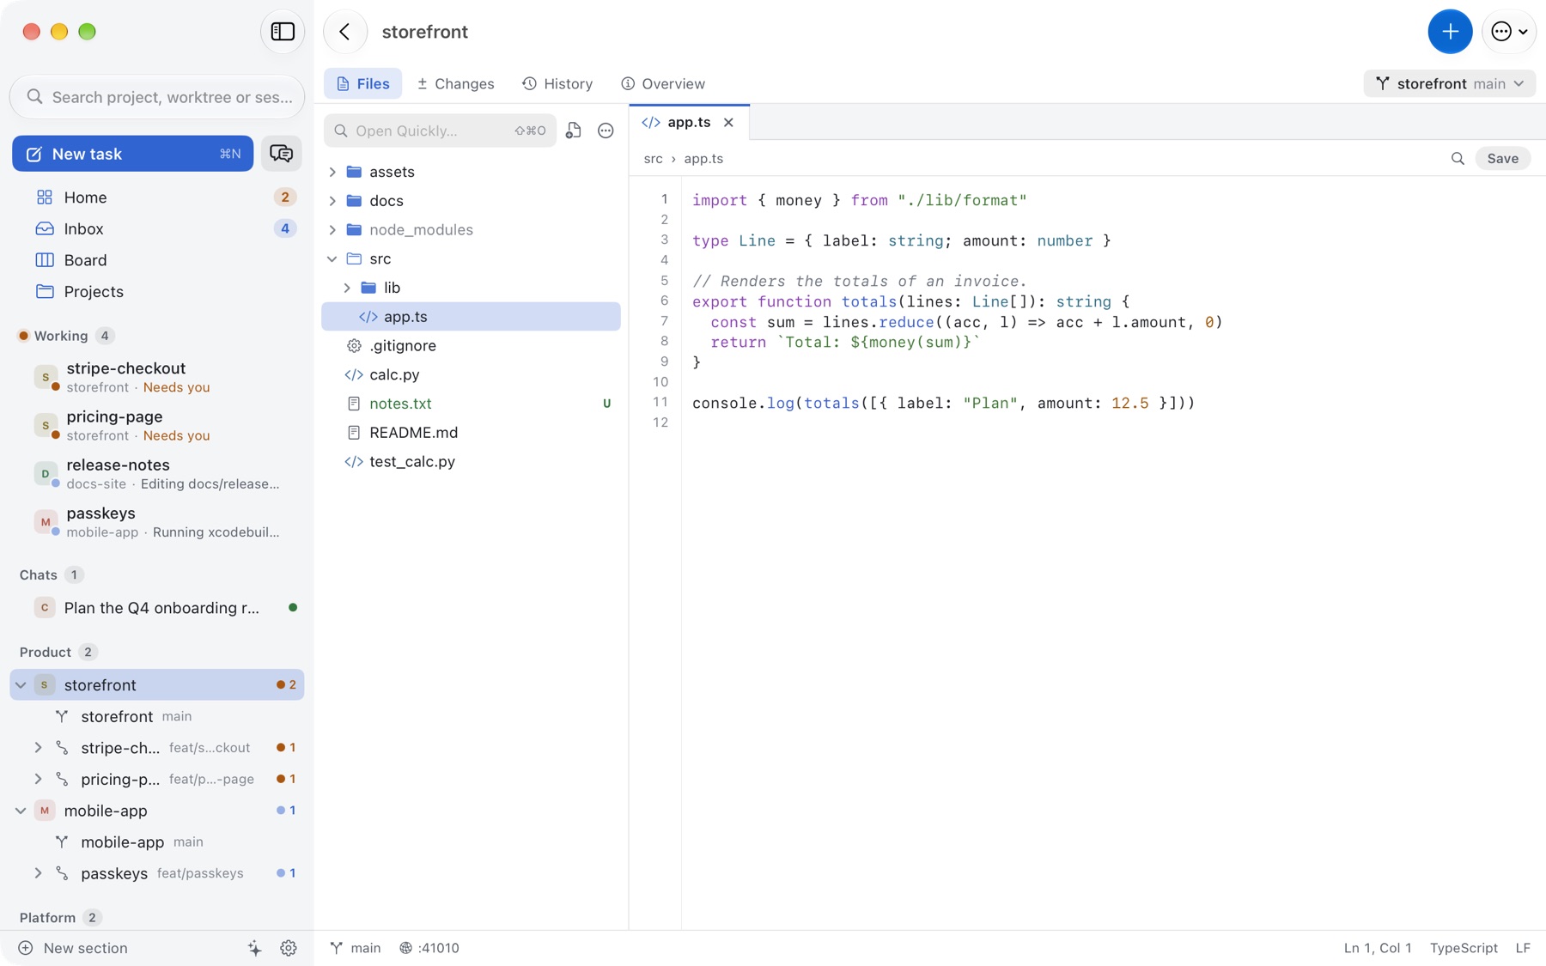Open the Overview tab
Screen dimensions: 1546x966
pos(663,83)
